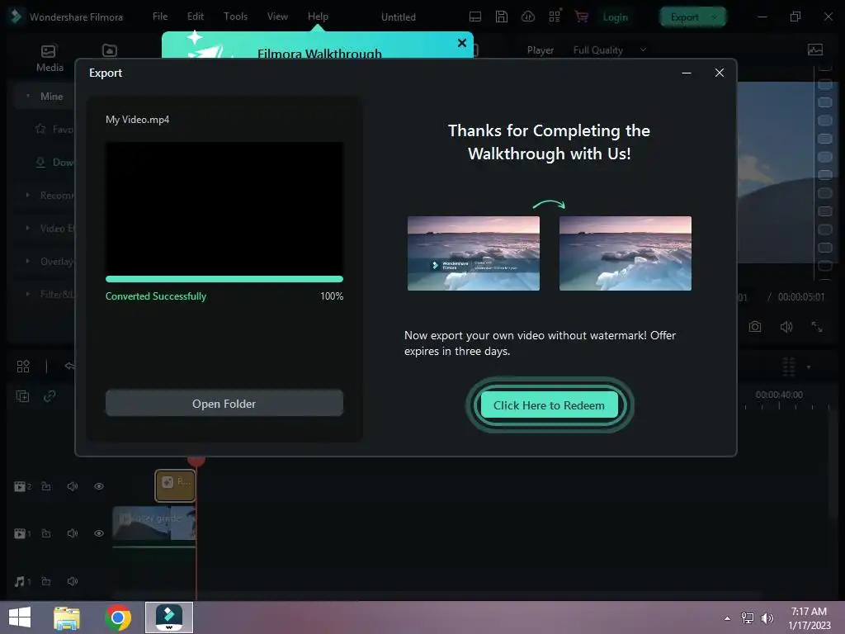Click the export progress bar
The width and height of the screenshot is (845, 634).
click(x=224, y=279)
